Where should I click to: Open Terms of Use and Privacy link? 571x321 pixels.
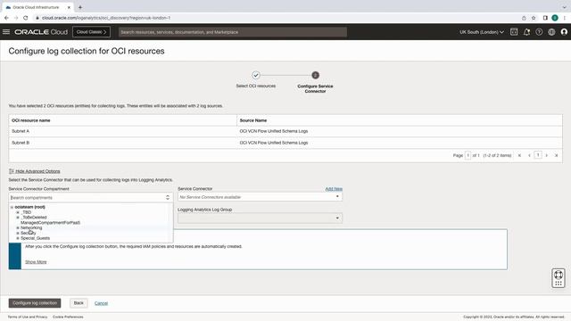coord(28,317)
